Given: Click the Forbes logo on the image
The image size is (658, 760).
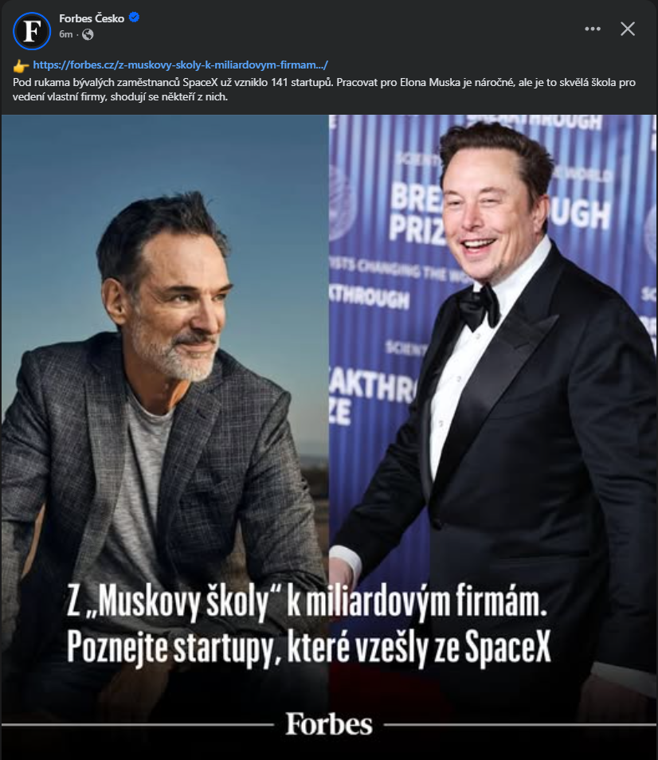Looking at the screenshot, I should pos(329,724).
